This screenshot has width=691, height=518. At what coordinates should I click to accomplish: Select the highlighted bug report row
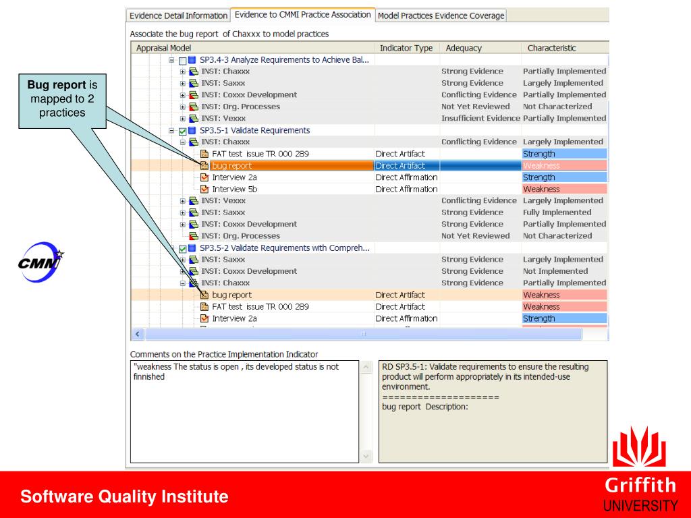[369, 166]
